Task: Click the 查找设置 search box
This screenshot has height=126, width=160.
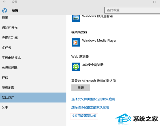Action: (132, 10)
